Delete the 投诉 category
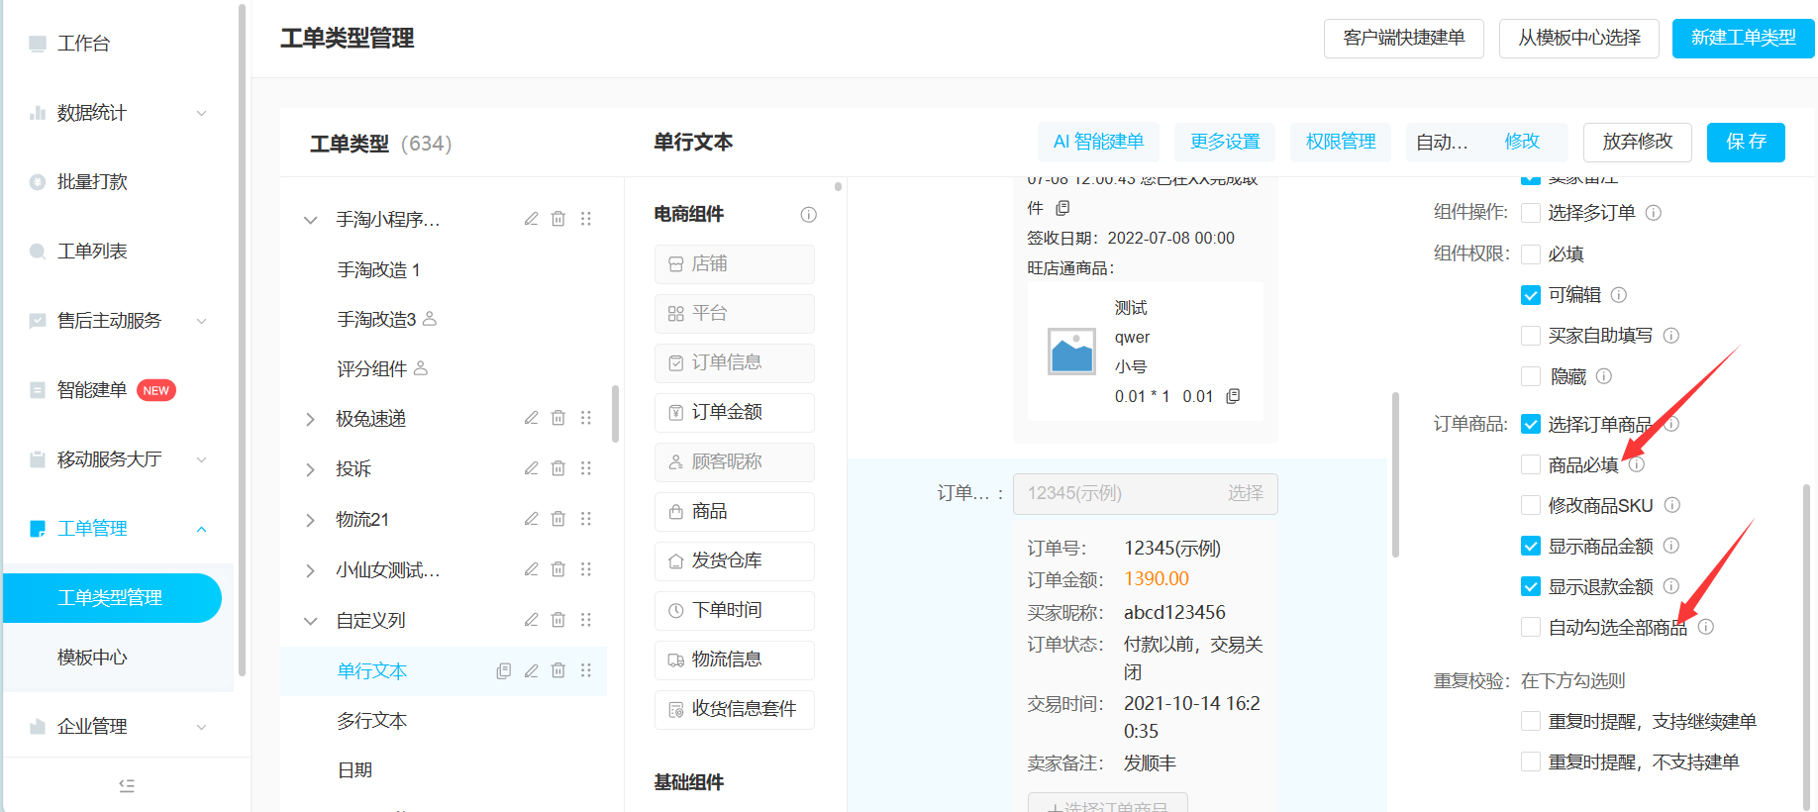The image size is (1818, 812). tap(558, 468)
